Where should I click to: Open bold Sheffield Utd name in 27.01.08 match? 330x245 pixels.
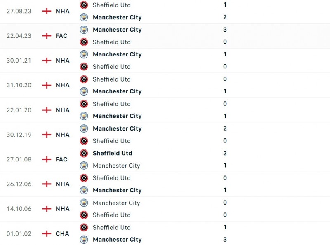coord(112,153)
